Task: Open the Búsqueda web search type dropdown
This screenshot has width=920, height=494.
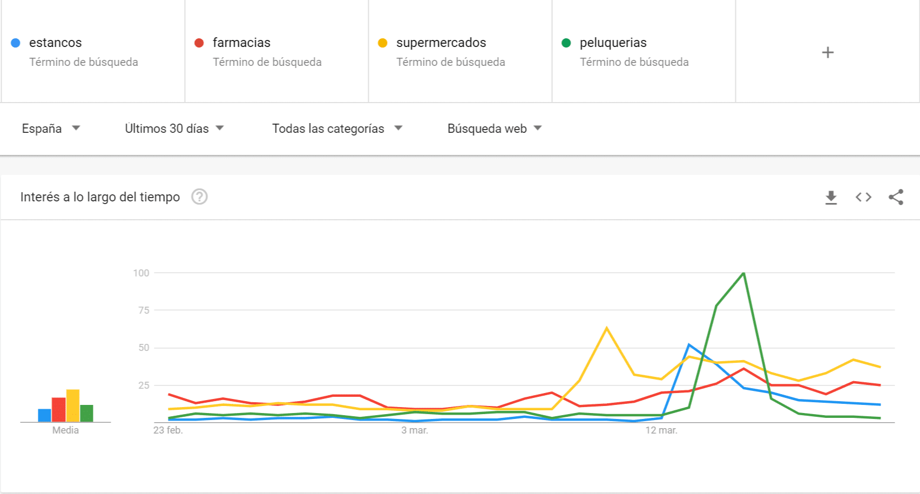Action: [494, 128]
